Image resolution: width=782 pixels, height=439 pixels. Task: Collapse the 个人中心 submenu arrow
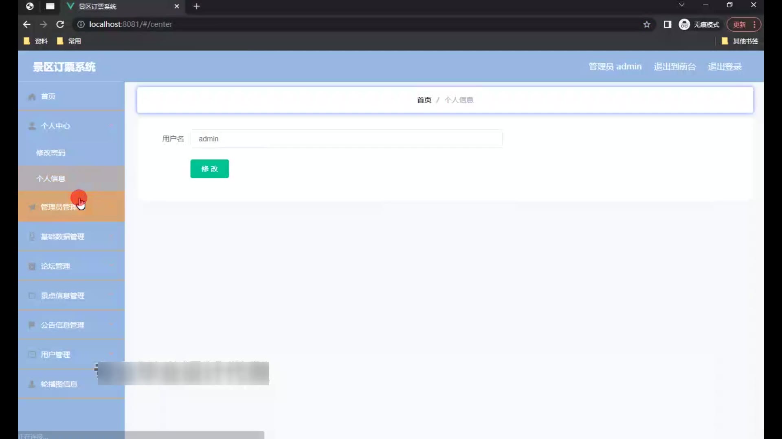[x=111, y=126]
